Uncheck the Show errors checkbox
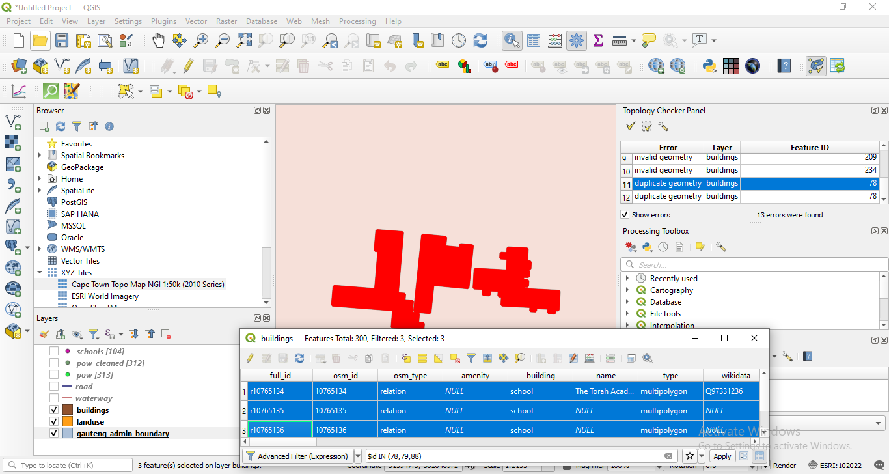This screenshot has height=474, width=889. coord(625,215)
